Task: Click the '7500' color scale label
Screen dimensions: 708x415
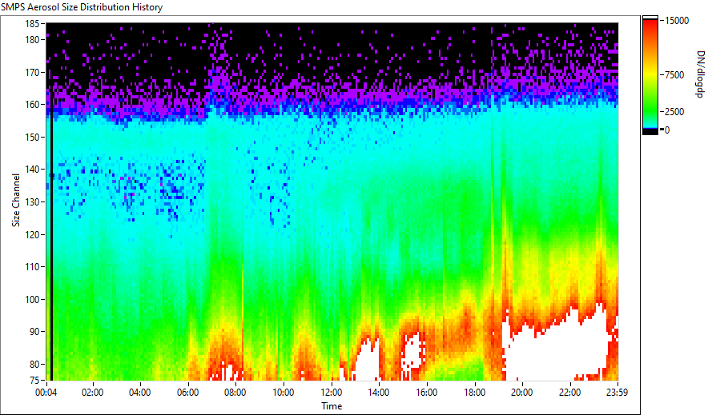Action: 675,75
